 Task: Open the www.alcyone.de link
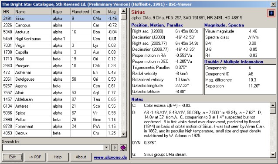tap(110, 157)
